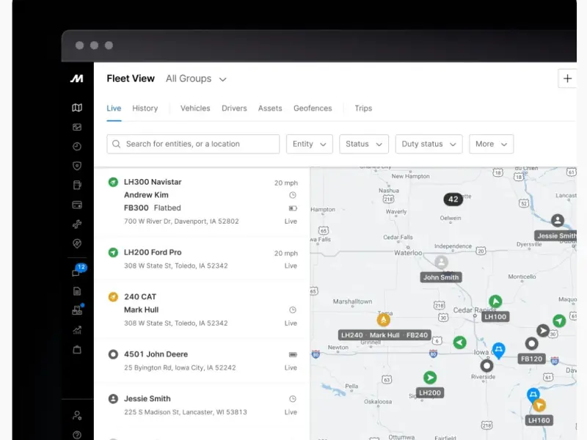Click the plus button at top right
The height and width of the screenshot is (440, 587).
pyautogui.click(x=566, y=78)
